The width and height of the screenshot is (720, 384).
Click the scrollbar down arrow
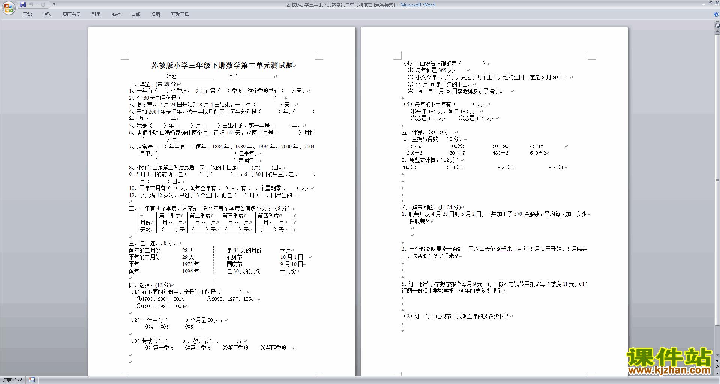(717, 355)
